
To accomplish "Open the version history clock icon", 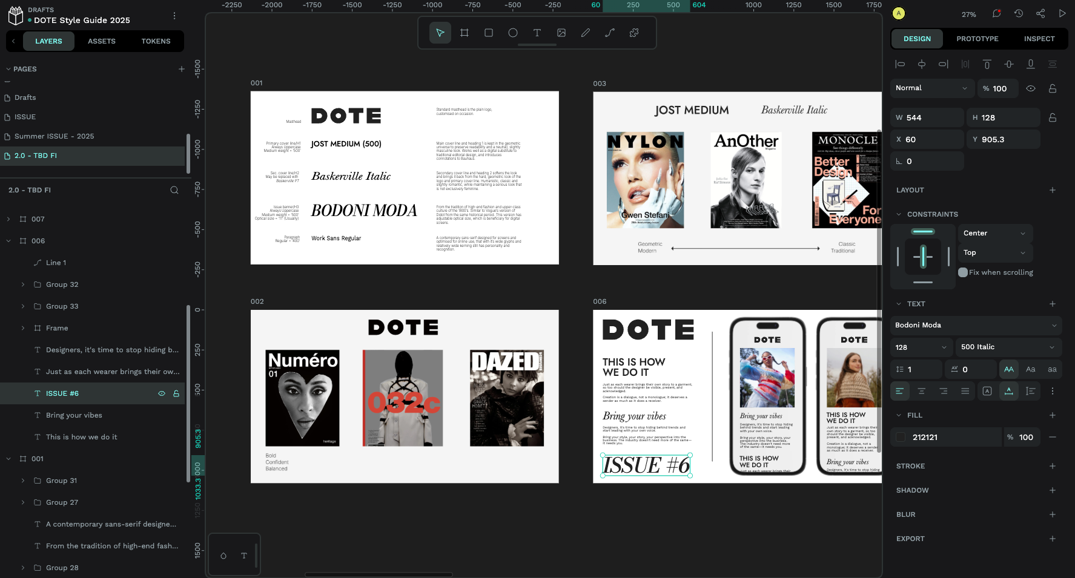I will pos(1019,13).
